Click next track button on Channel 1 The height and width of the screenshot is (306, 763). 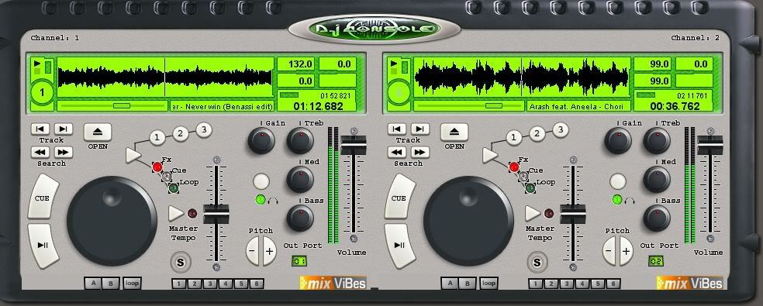point(64,129)
